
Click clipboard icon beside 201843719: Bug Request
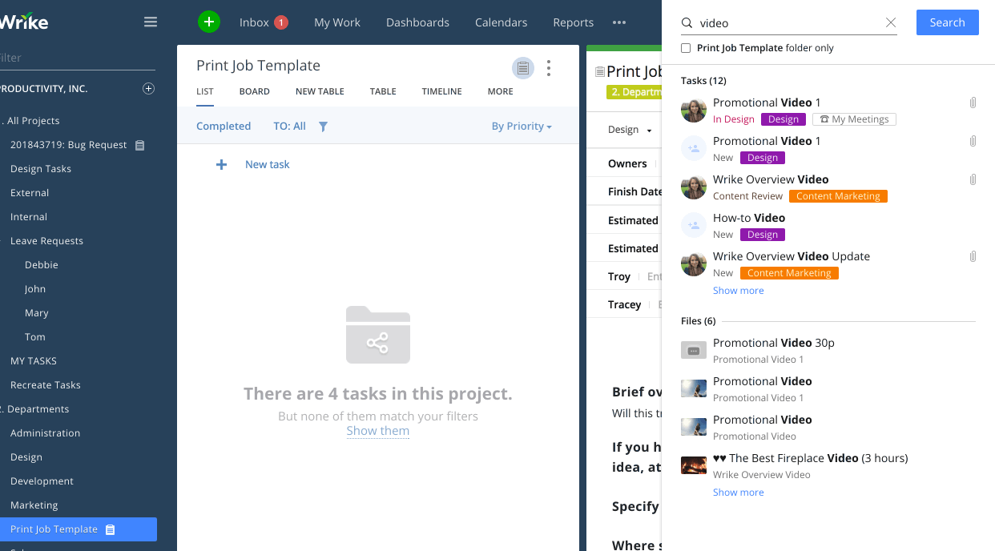(x=140, y=145)
